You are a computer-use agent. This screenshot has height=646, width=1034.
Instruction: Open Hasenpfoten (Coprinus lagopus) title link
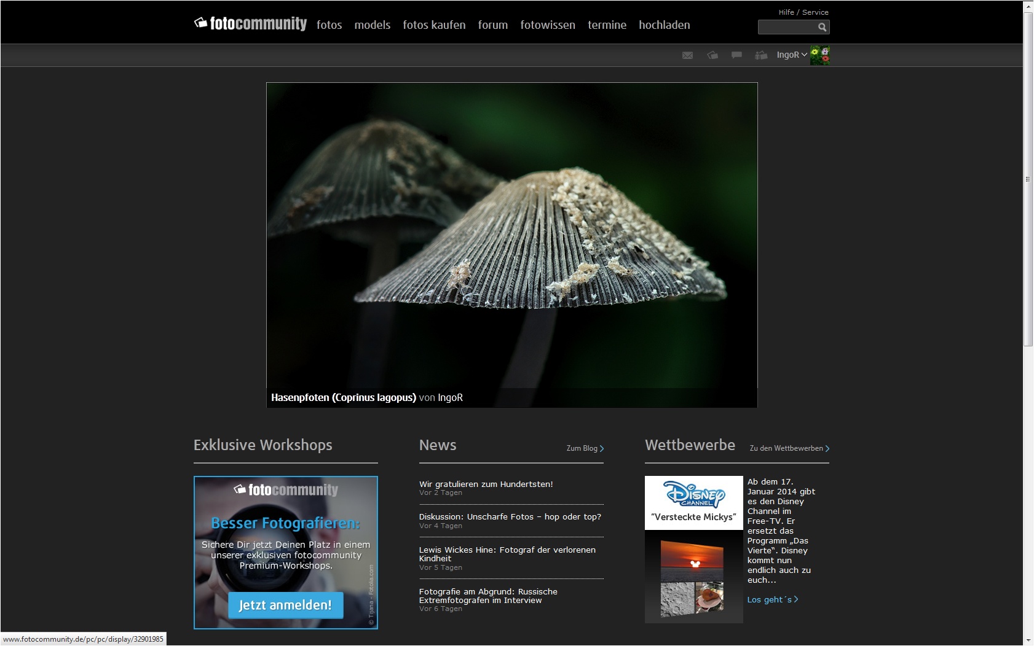343,397
